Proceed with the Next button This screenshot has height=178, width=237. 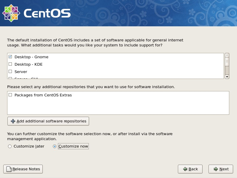pos(221,169)
